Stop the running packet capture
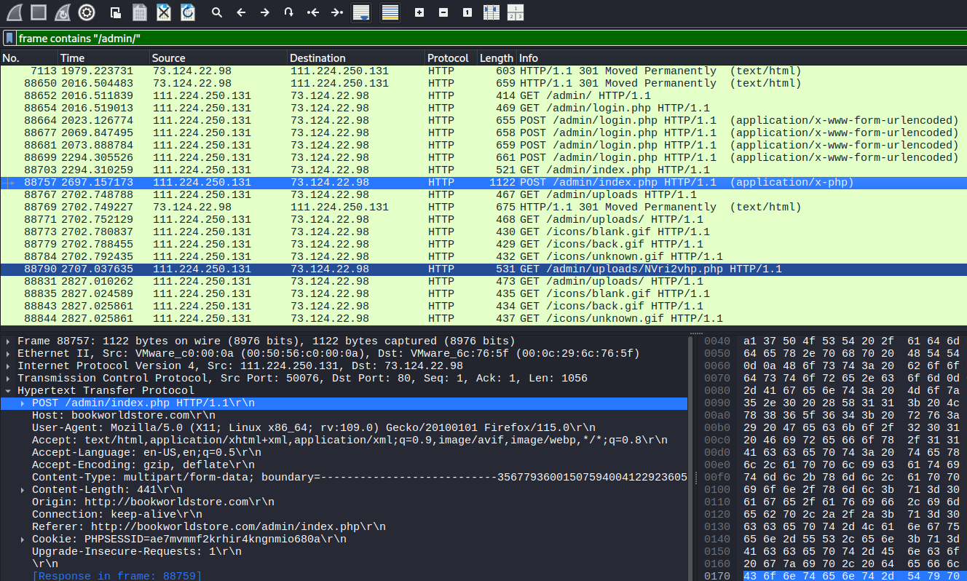The width and height of the screenshot is (967, 581). point(39,12)
